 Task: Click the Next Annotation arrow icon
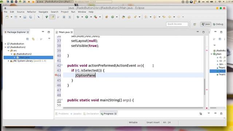pos(146,17)
